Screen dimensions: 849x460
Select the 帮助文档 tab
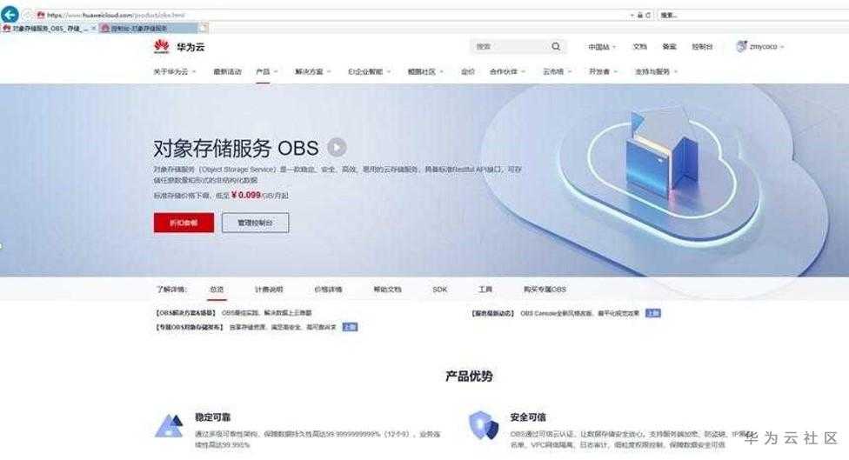coord(387,290)
